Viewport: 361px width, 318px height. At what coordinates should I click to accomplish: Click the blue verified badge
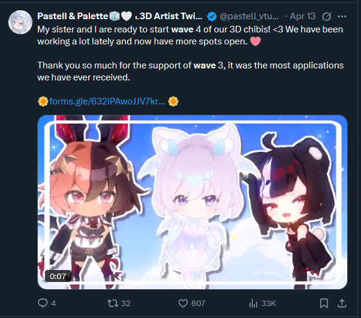click(x=212, y=16)
